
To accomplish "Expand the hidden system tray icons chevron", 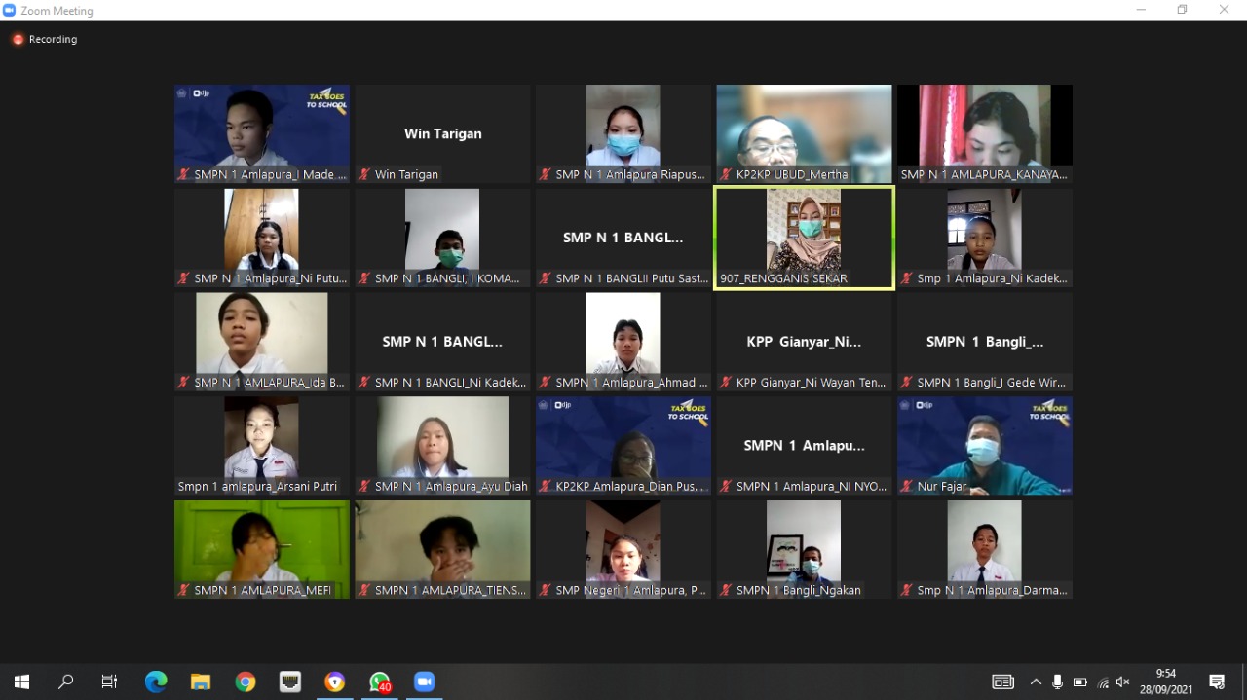I will [1035, 682].
